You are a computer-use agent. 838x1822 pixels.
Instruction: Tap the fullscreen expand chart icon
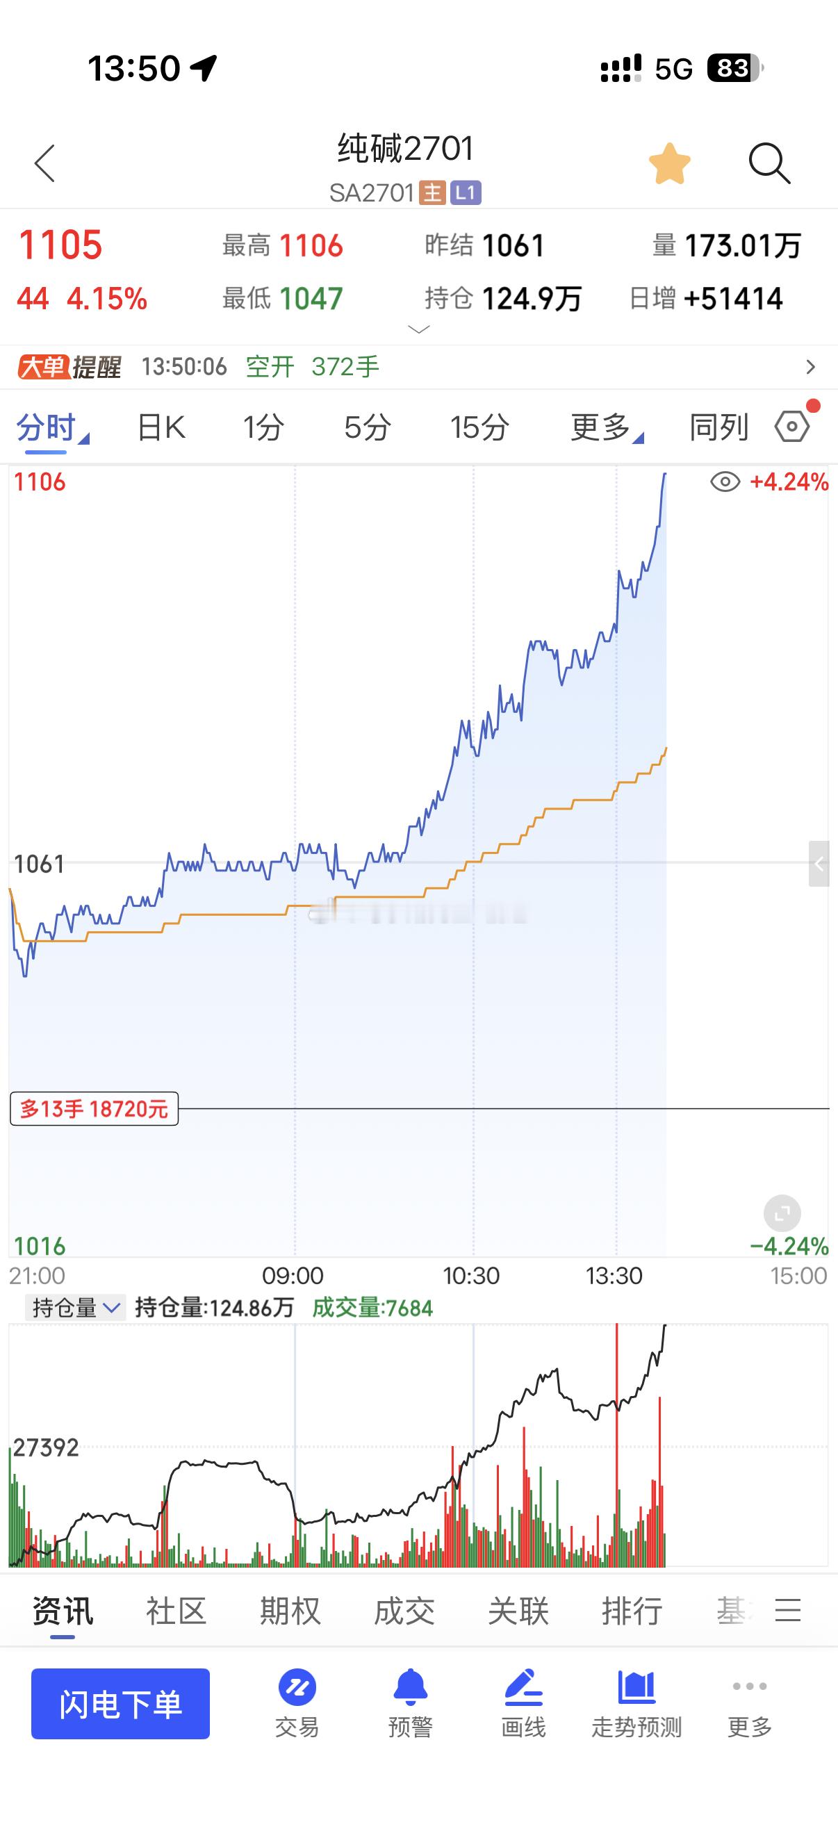click(x=782, y=1215)
